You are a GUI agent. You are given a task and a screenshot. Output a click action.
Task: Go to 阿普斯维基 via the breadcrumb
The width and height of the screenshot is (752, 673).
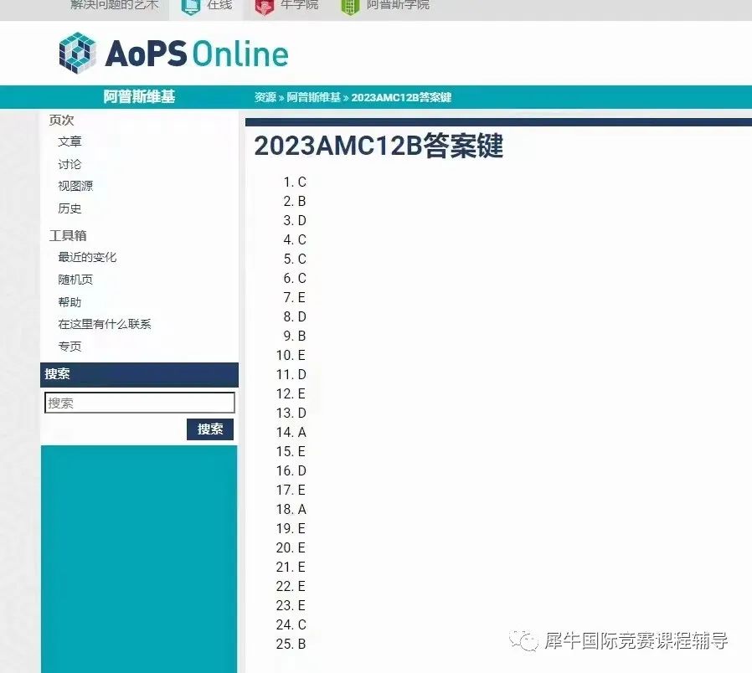pyautogui.click(x=313, y=97)
